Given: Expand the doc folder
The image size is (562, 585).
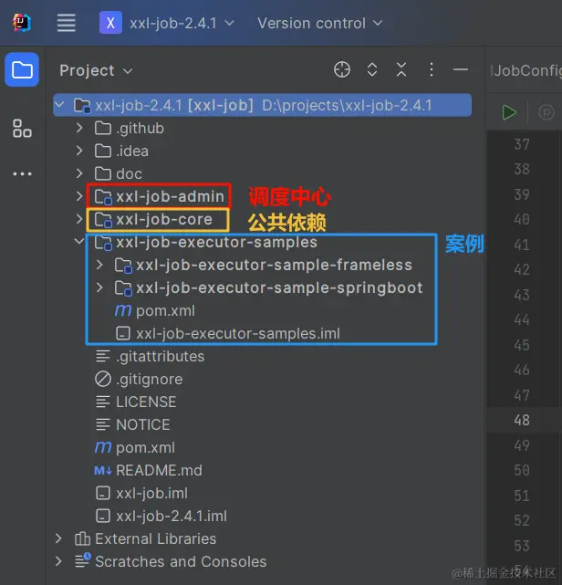Looking at the screenshot, I should click(79, 173).
